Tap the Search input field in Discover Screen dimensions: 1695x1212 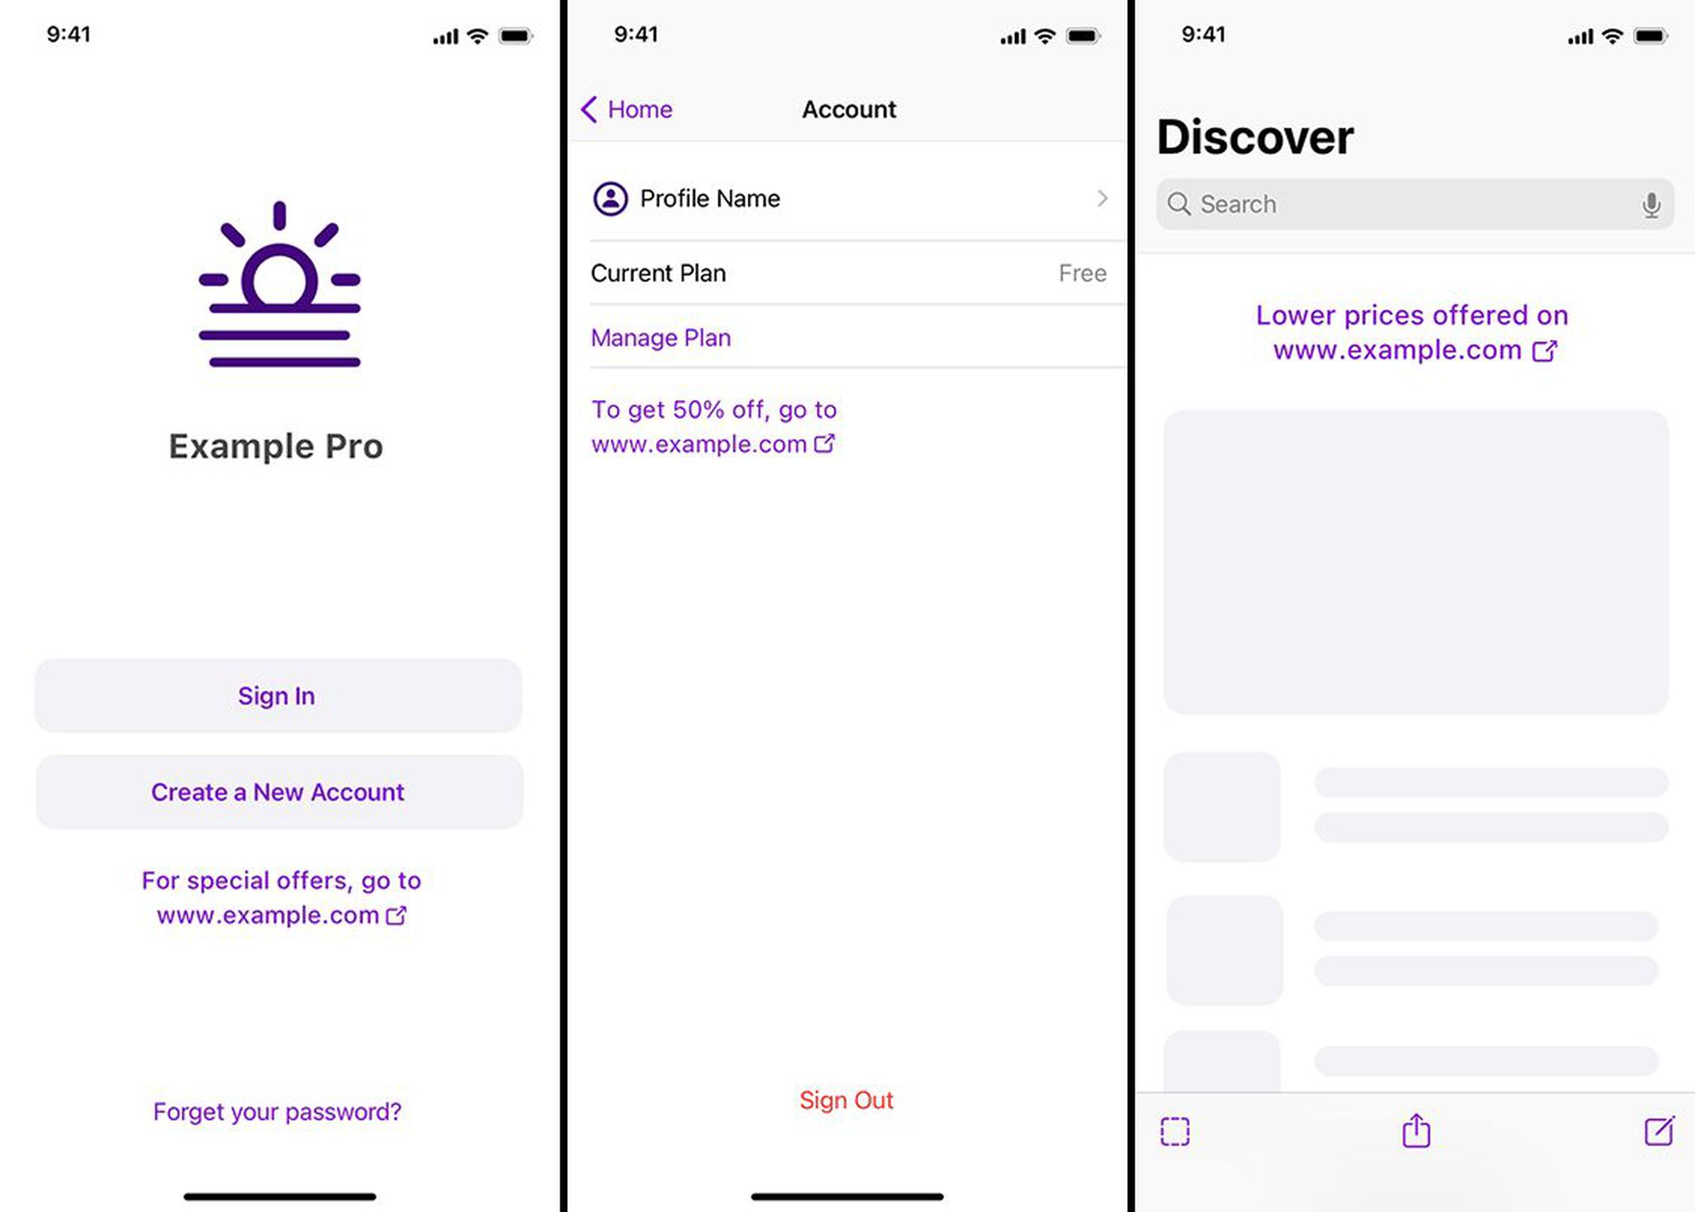point(1415,202)
